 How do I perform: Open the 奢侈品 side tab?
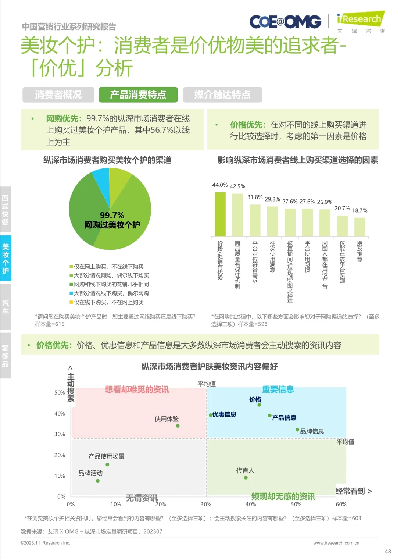[6, 356]
